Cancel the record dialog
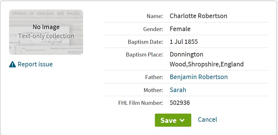Screen dimensions: 278x135 (x=207, y=119)
